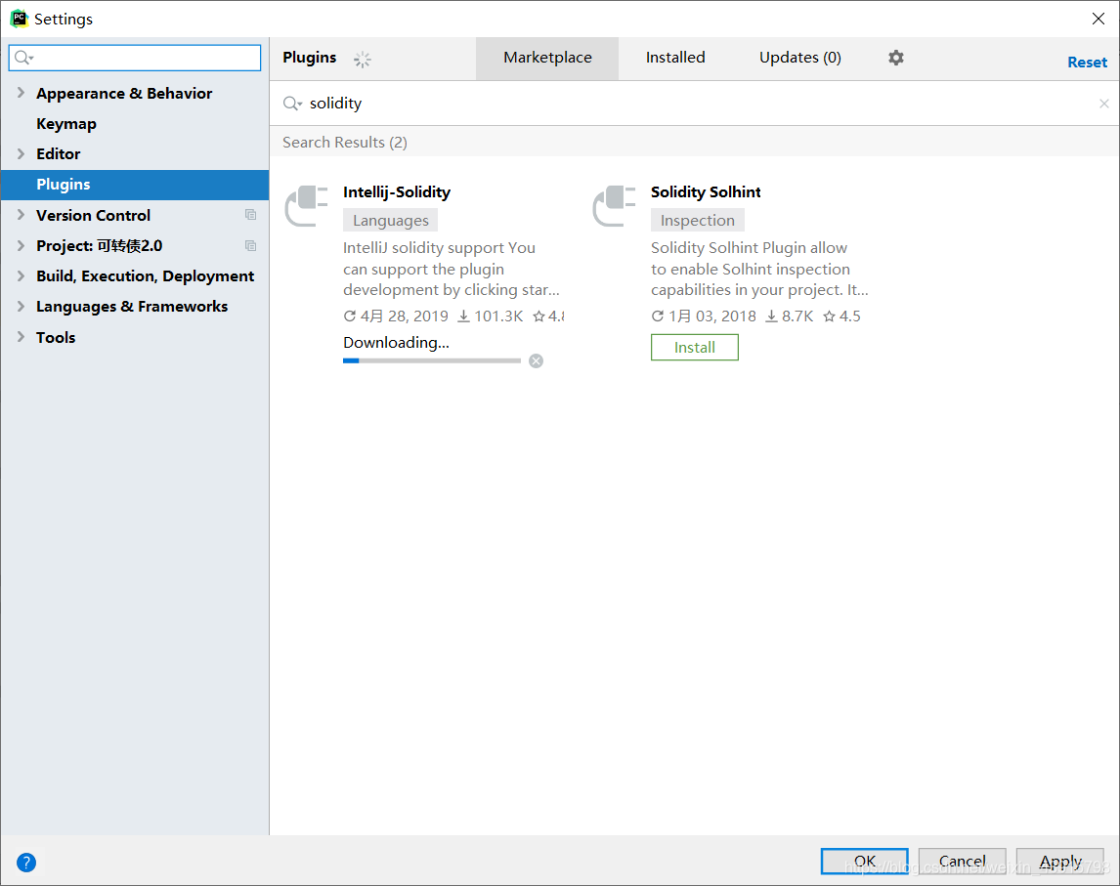
Task: Click the 101.3K downloads count
Action: pos(491,316)
